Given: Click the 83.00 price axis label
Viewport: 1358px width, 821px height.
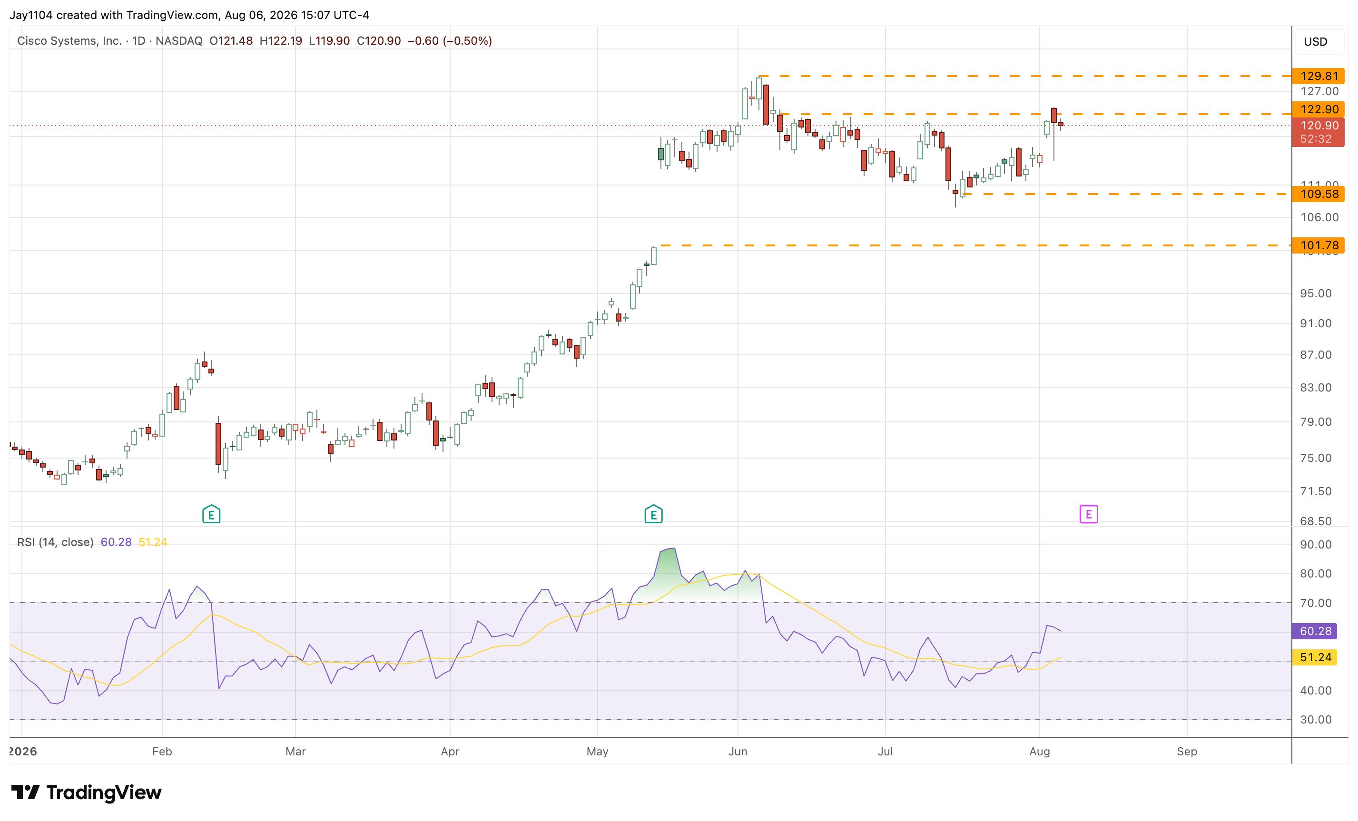Looking at the screenshot, I should coord(1316,387).
